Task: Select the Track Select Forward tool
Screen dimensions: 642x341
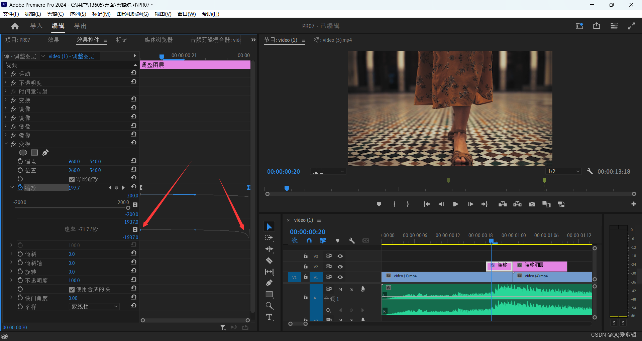Action: 269,238
